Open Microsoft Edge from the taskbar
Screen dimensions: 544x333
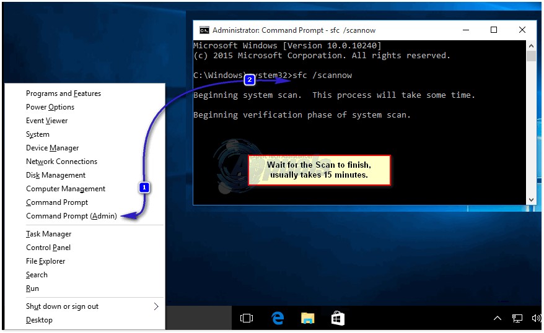tap(278, 318)
